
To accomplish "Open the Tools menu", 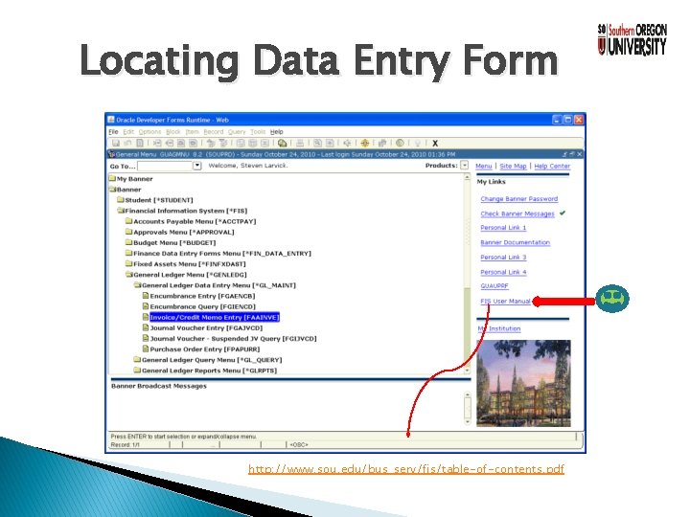I will tap(258, 131).
